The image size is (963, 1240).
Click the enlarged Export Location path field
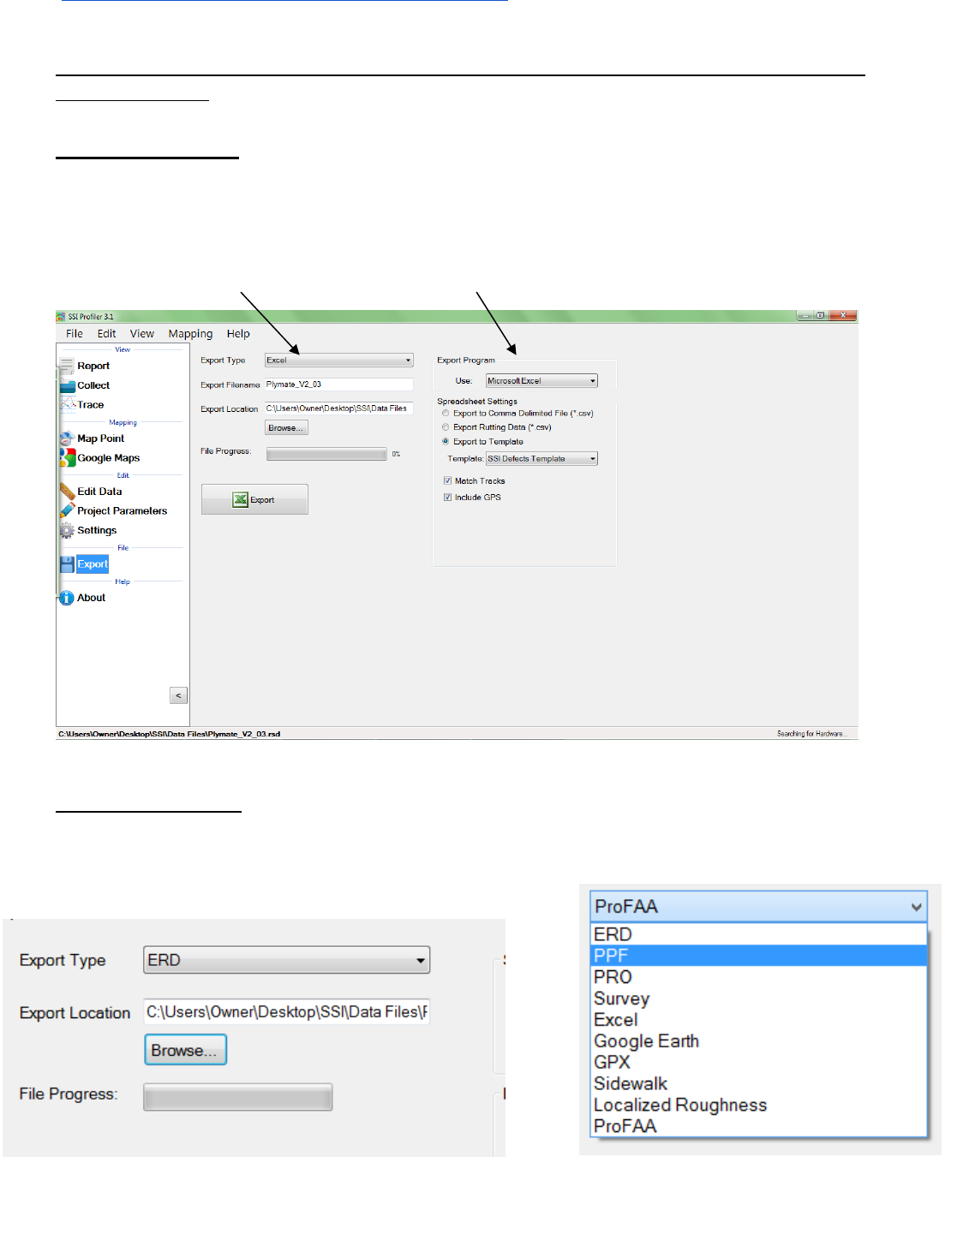[x=286, y=1011]
